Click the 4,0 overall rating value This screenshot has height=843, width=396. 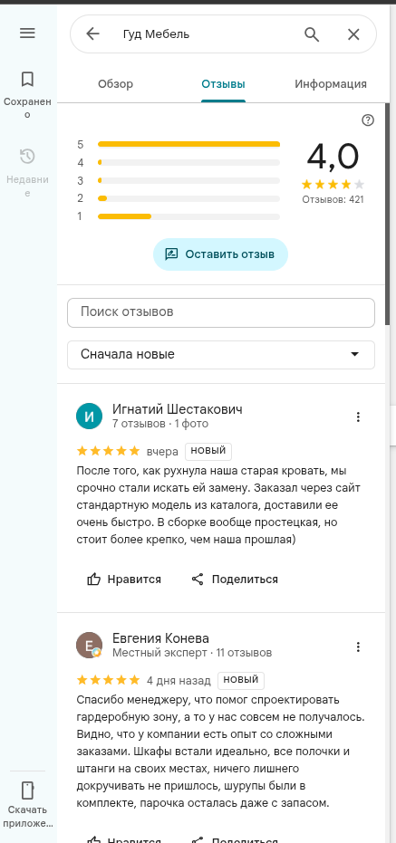333,158
